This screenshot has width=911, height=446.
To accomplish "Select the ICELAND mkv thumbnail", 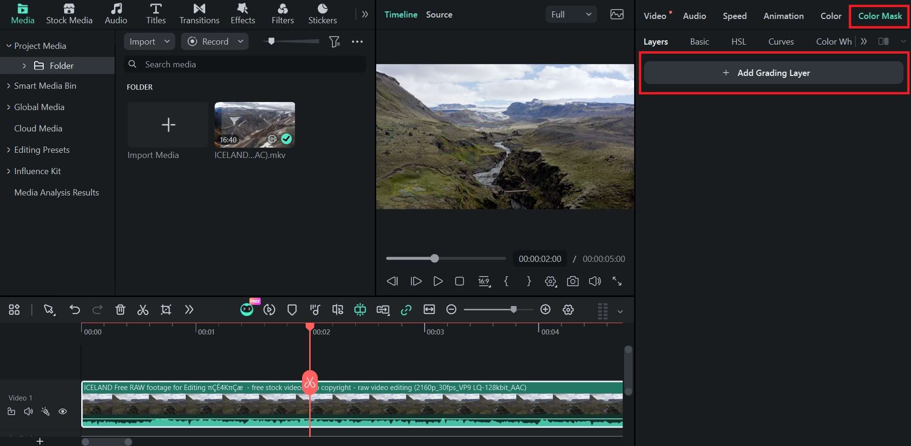I will click(x=255, y=125).
